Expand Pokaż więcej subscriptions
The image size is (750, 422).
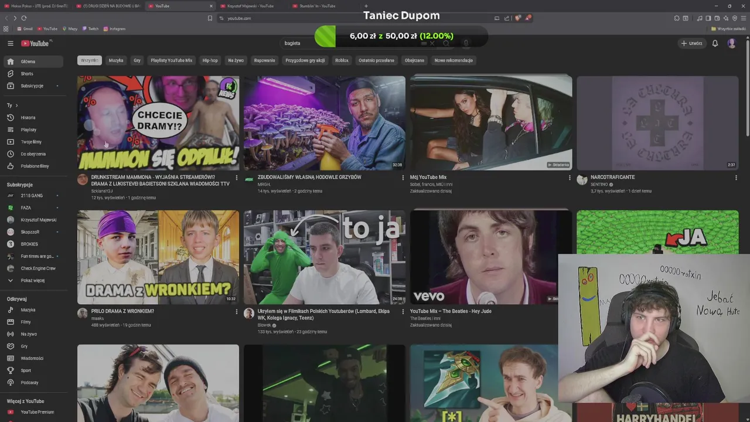pyautogui.click(x=33, y=281)
